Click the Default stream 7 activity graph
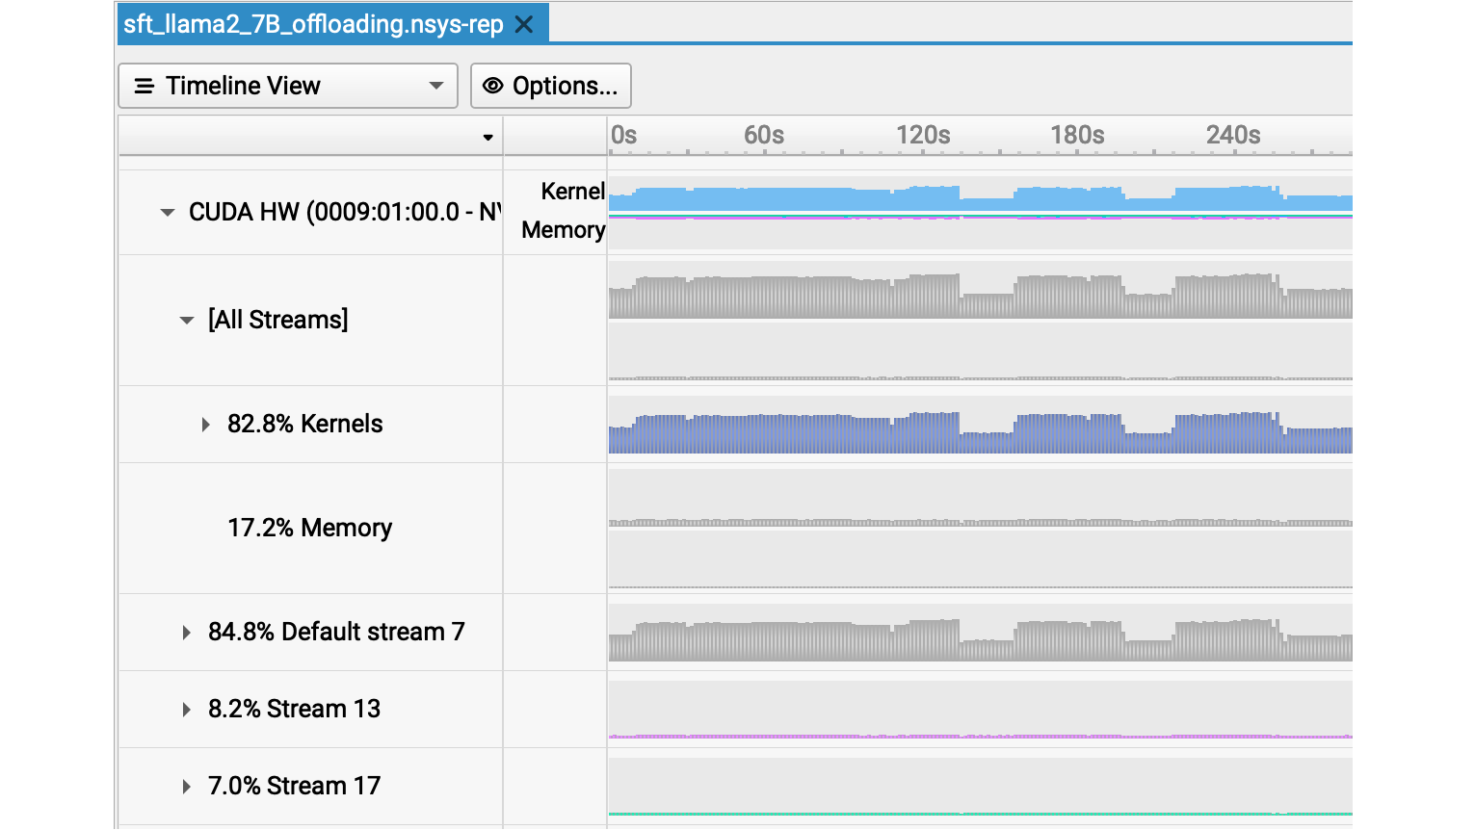 tap(980, 640)
